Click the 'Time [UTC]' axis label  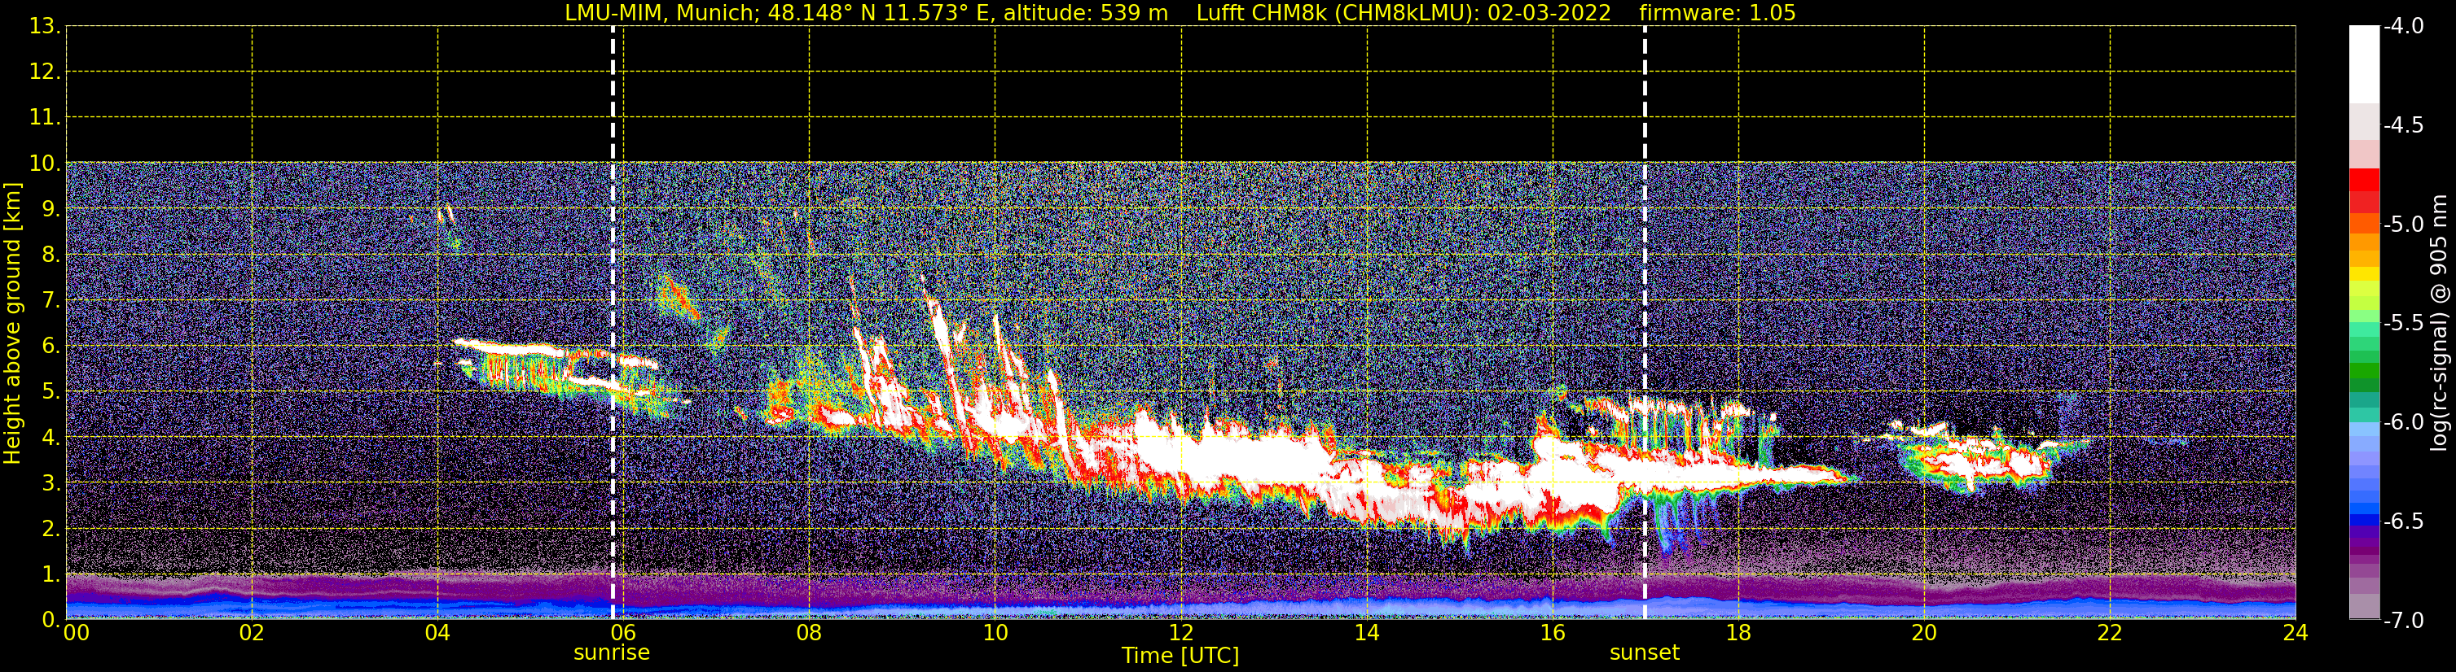pyautogui.click(x=1180, y=656)
